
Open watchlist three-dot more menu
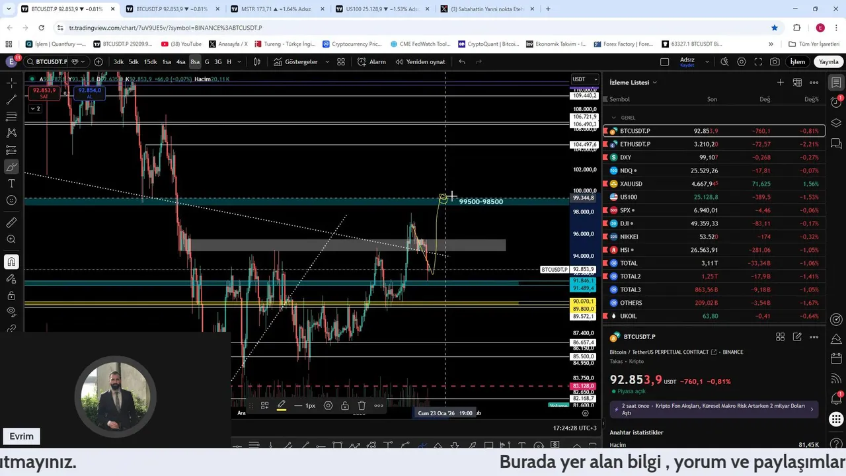point(814,82)
